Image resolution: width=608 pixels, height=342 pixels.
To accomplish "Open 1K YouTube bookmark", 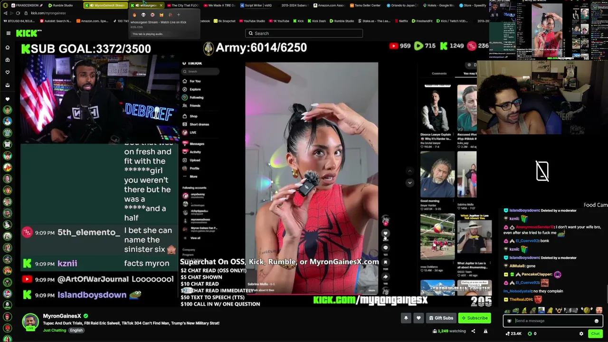I will click(279, 21).
